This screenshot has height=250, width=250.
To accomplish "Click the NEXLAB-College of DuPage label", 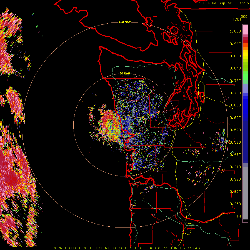I will 222,3.
